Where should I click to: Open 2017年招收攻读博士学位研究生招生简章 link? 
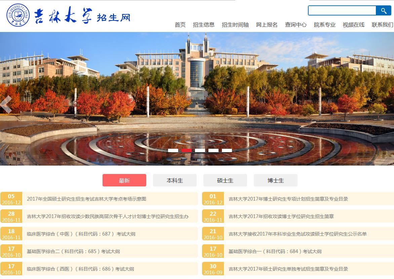pos(281,216)
